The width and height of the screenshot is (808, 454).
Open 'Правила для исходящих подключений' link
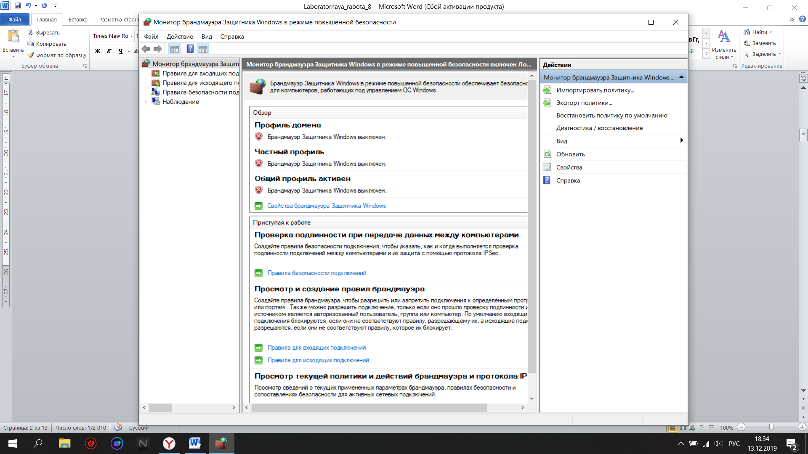(318, 360)
